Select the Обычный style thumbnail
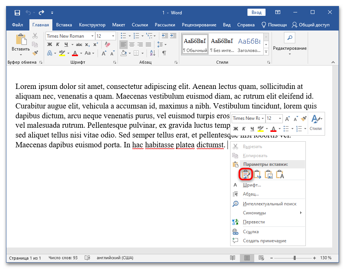Screen dimensions: 345x269 tap(195, 44)
